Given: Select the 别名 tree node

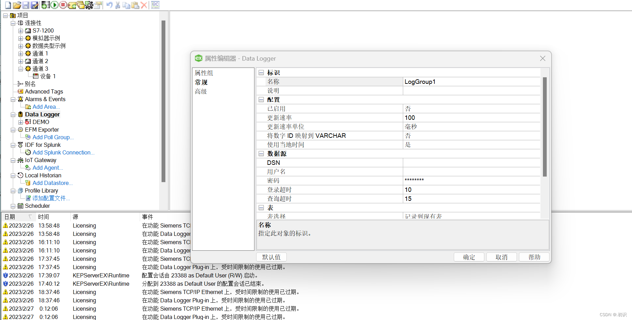Looking at the screenshot, I should tap(30, 84).
